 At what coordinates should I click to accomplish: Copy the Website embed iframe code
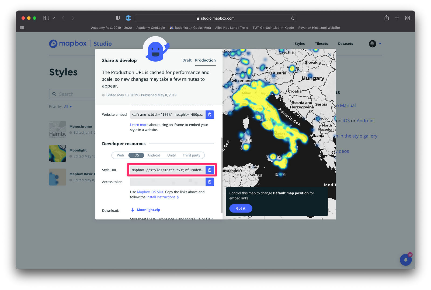coord(210,114)
